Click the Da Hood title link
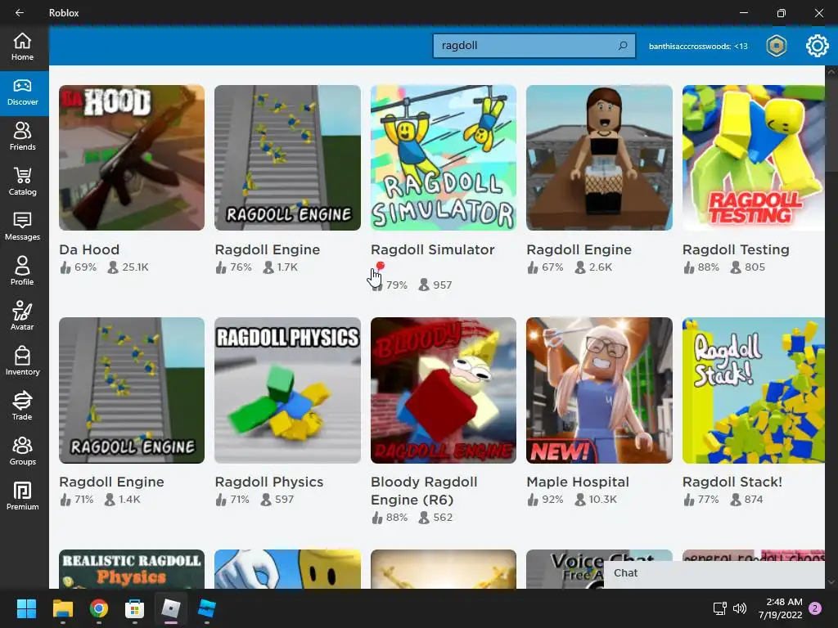The height and width of the screenshot is (628, 838). (89, 249)
